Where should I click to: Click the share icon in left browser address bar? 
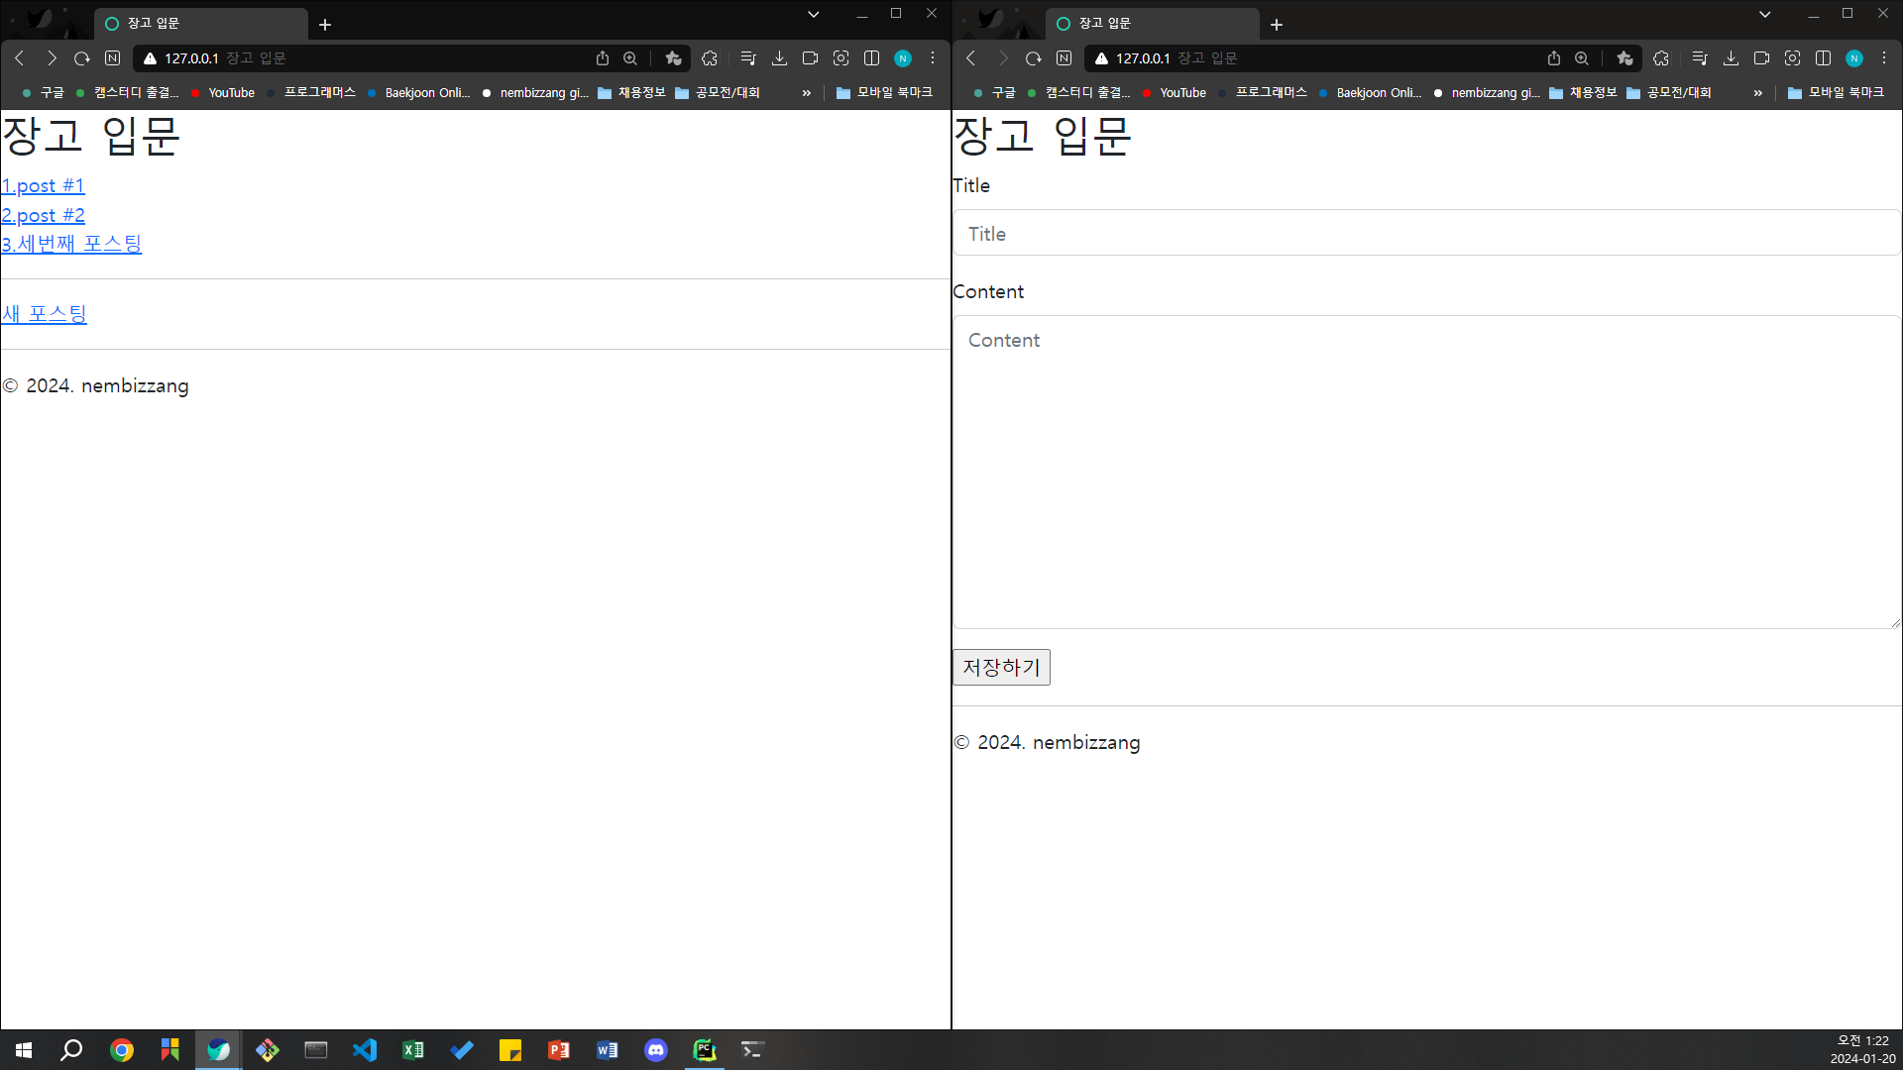coord(602,58)
